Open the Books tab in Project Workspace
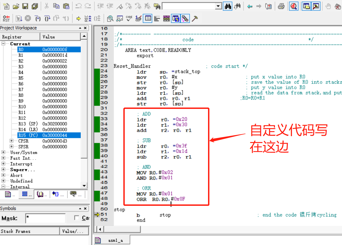Image resolution: width=342 pixels, height=245 pixels. [41, 194]
